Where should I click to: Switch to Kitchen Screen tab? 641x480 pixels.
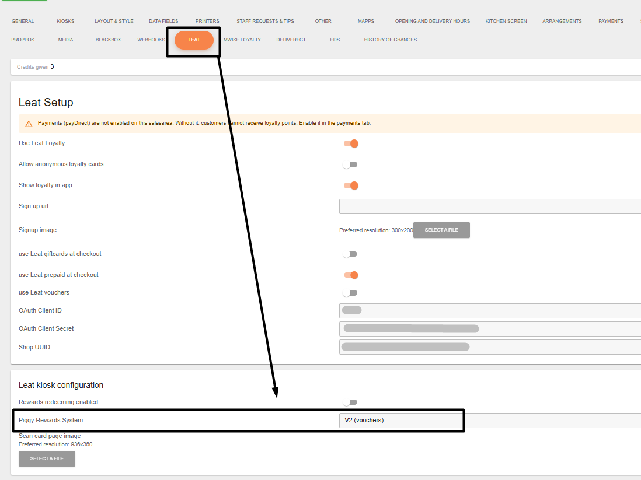click(x=506, y=21)
